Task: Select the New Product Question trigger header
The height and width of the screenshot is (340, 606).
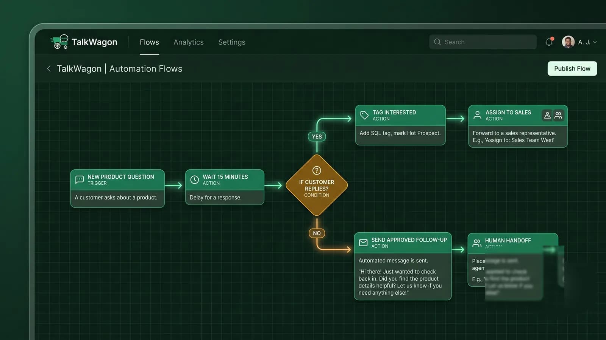Action: [117, 180]
